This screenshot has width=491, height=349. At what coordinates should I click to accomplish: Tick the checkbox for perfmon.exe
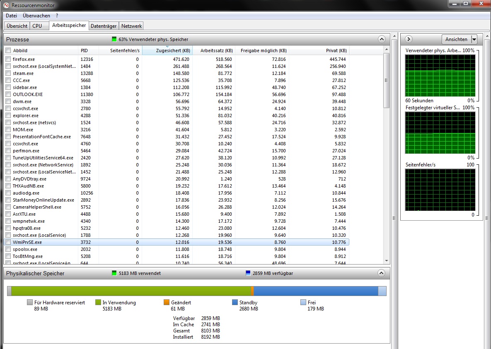[x=8, y=151]
